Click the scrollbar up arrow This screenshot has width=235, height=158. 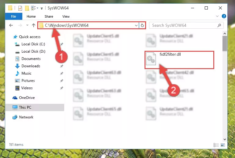pyautogui.click(x=225, y=33)
